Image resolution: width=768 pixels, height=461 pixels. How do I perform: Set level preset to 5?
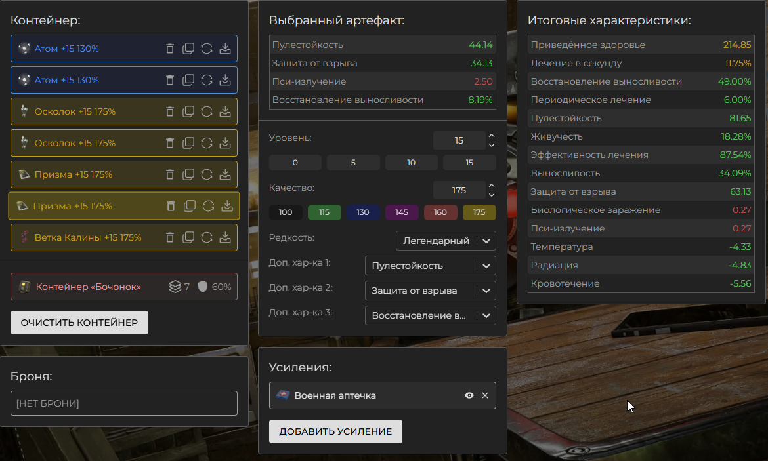click(x=353, y=163)
